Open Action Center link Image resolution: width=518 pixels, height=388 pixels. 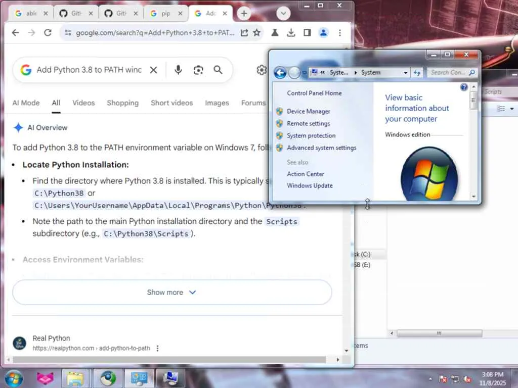coord(305,174)
